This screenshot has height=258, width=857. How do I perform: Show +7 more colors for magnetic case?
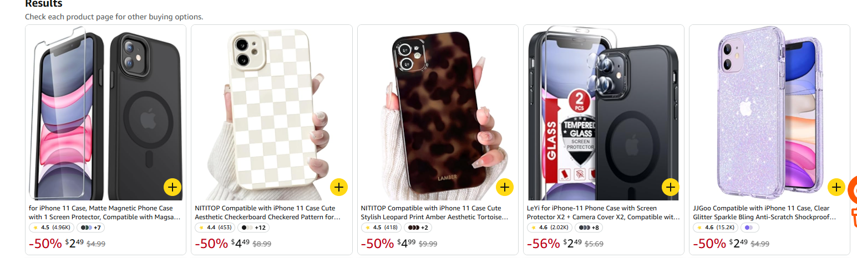coord(90,228)
